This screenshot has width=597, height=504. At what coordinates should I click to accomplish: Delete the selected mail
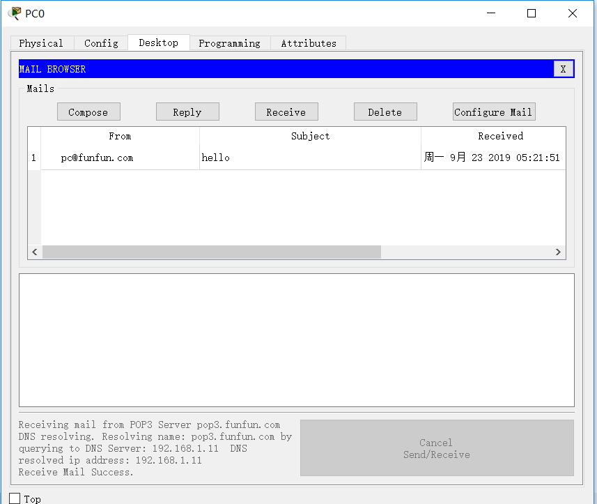[x=385, y=112]
